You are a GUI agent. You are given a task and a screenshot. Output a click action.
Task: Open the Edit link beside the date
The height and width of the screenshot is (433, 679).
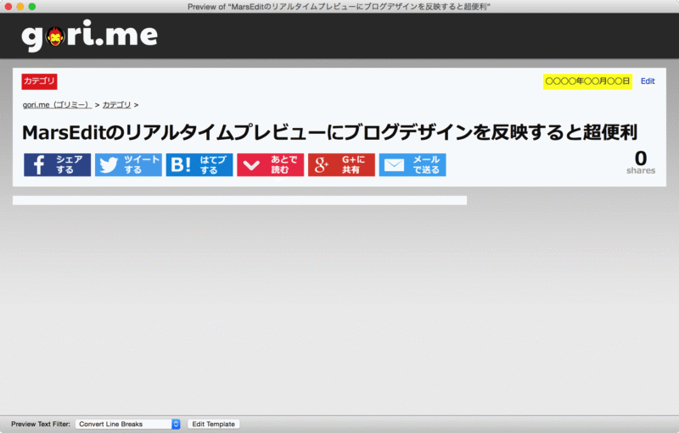pyautogui.click(x=648, y=81)
